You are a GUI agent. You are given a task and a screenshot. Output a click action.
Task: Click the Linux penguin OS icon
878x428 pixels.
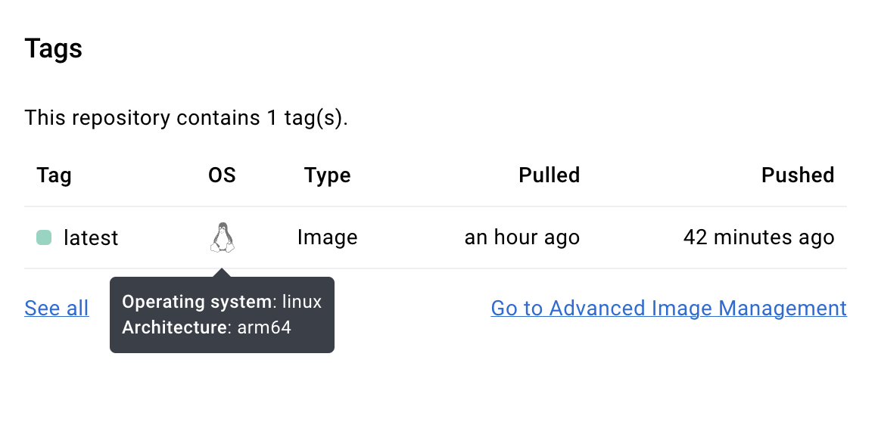(223, 237)
